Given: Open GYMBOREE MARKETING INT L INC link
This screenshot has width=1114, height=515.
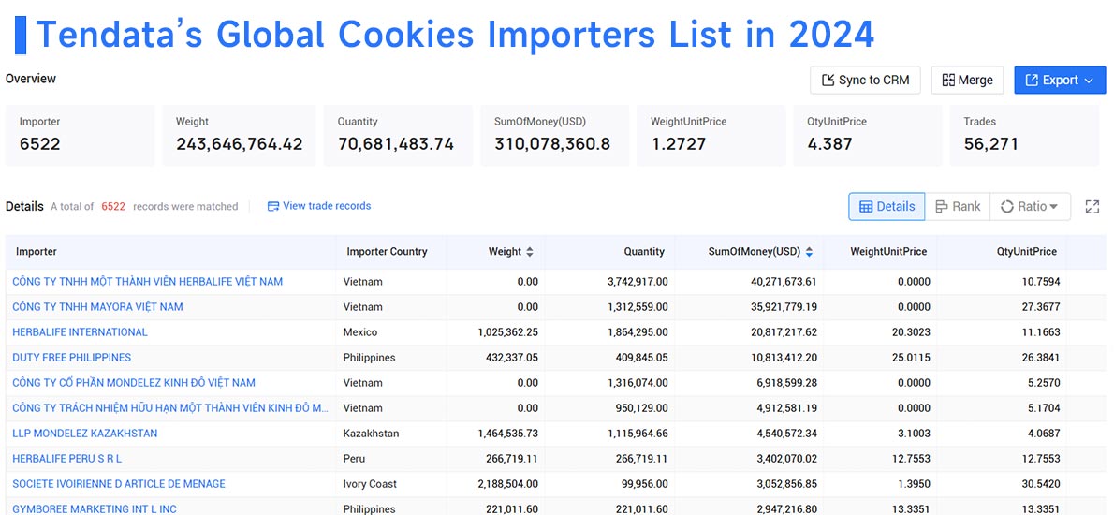Looking at the screenshot, I should click(95, 508).
